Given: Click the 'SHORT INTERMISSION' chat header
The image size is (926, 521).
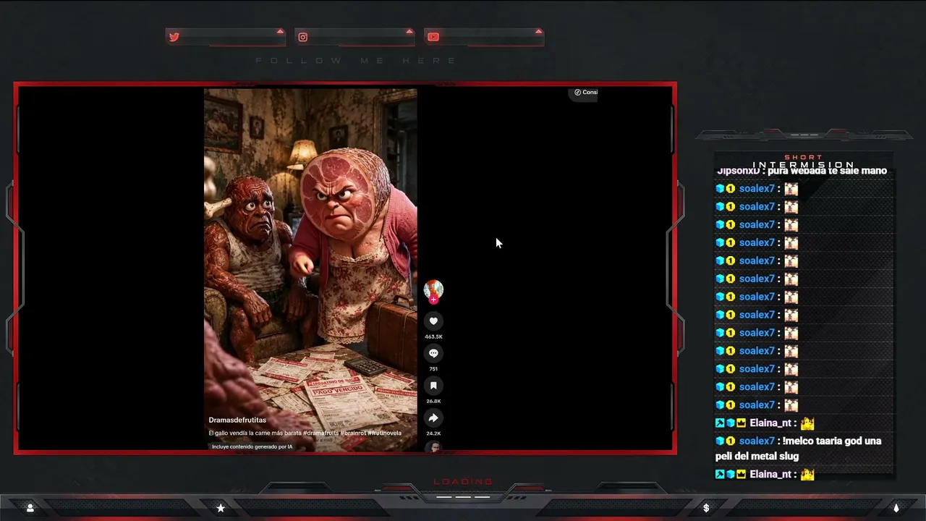Looking at the screenshot, I should 804,161.
